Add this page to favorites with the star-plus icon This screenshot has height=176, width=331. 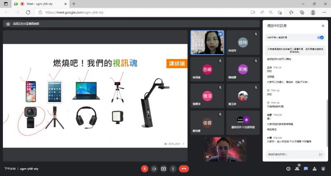[280, 12]
